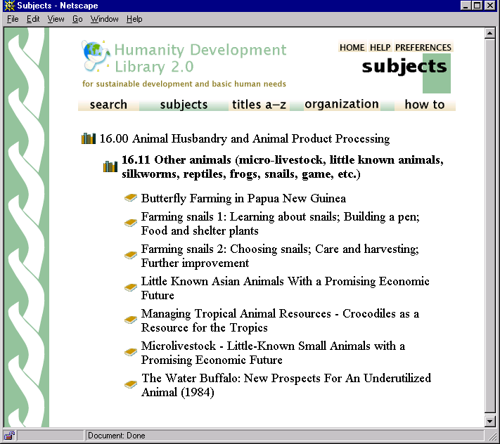Click the Humanity Development Library globe logo
500x444 pixels.
click(95, 55)
